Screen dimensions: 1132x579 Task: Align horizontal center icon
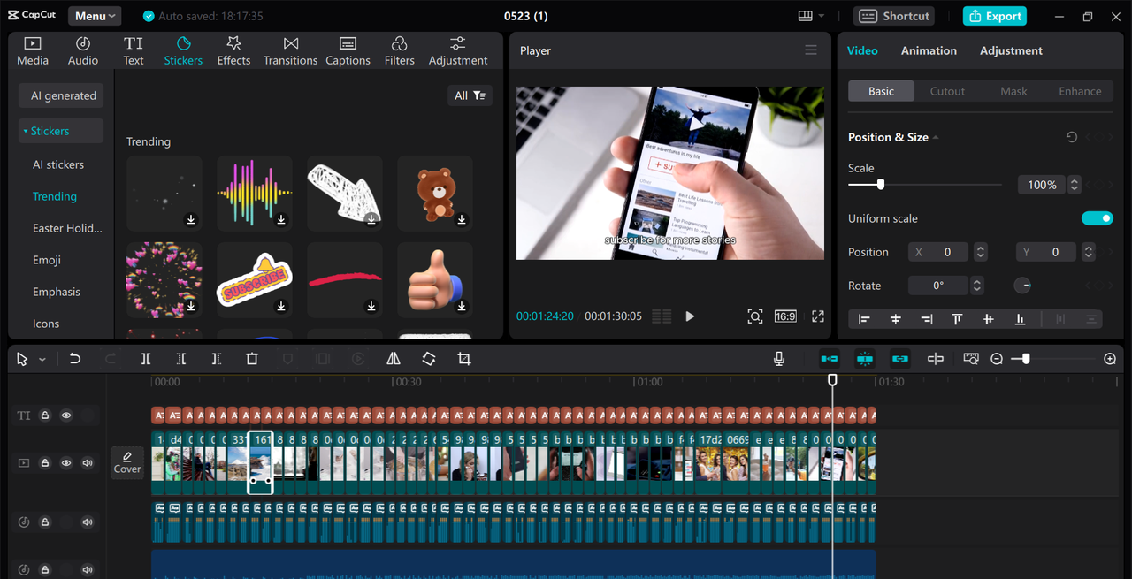coord(896,319)
